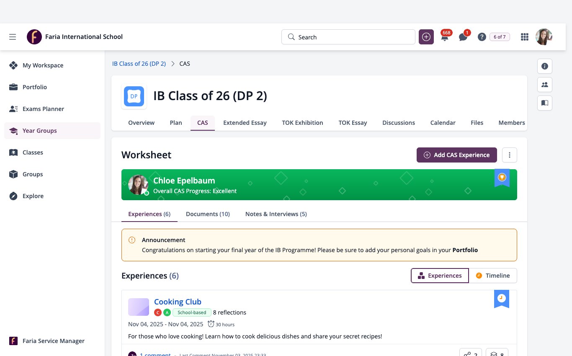Open the user profile avatar menu

[x=544, y=37]
